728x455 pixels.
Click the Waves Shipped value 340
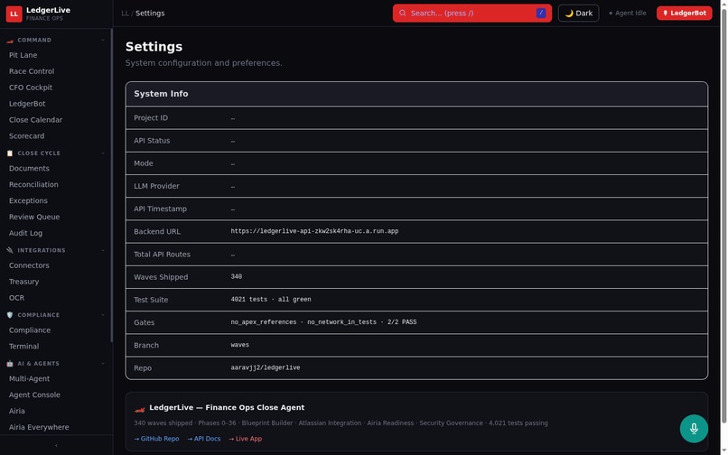(x=237, y=277)
